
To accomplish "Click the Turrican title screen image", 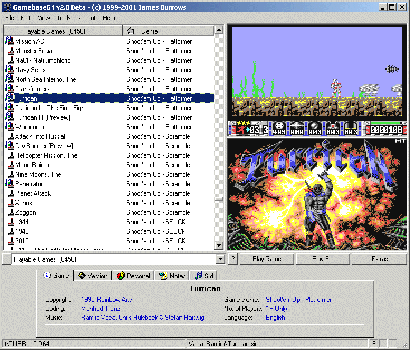I will pyautogui.click(x=317, y=194).
